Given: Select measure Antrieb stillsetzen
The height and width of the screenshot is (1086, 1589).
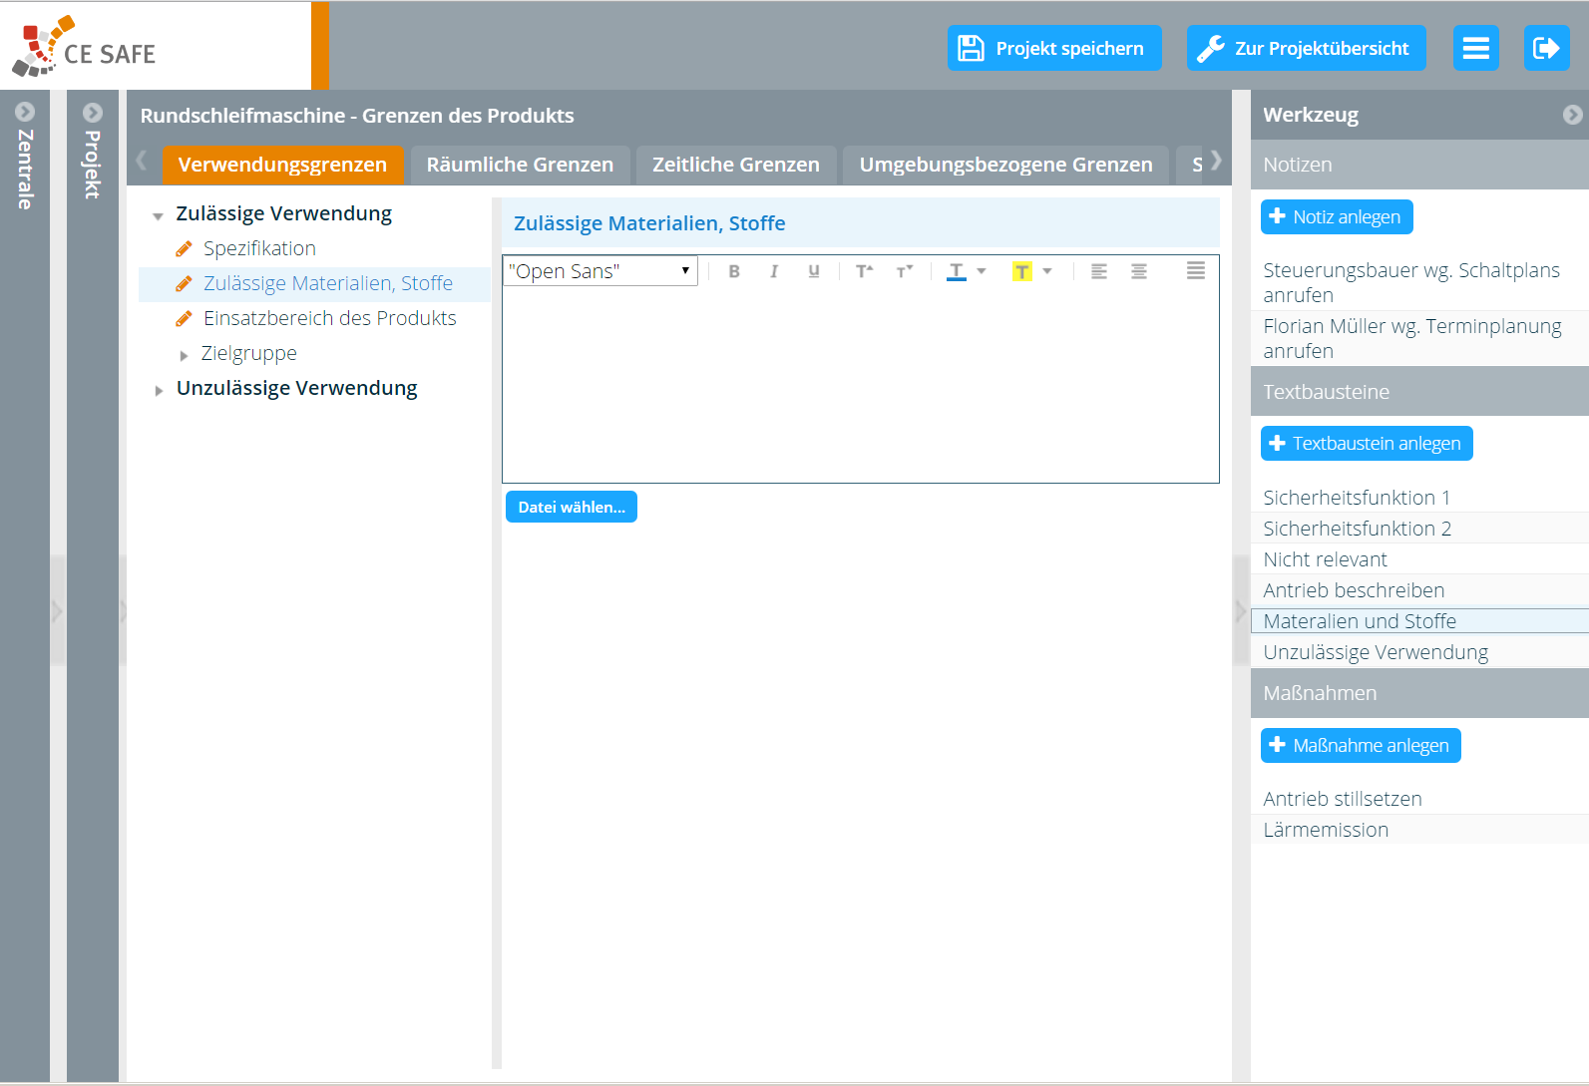Looking at the screenshot, I should [1419, 799].
